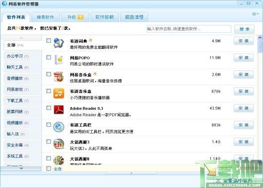Click the 1.4G size value
Image resolution: width=263 pixels, height=188 pixels.
pos(216,142)
